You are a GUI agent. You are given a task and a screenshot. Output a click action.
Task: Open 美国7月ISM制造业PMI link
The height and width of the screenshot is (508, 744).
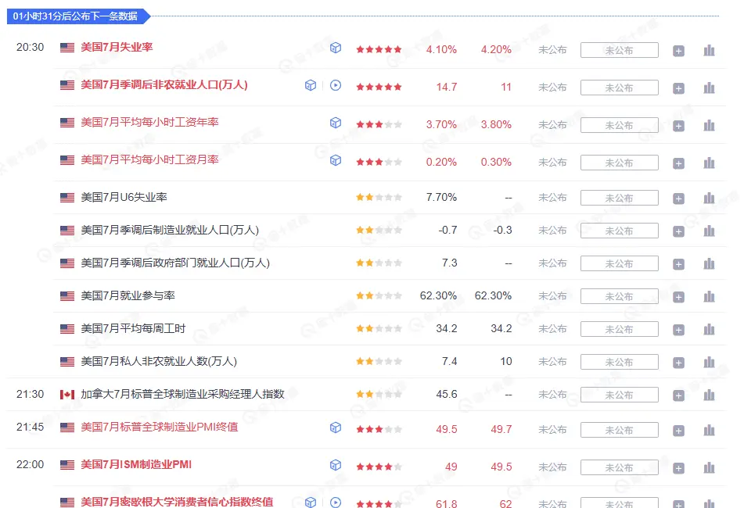click(x=136, y=464)
